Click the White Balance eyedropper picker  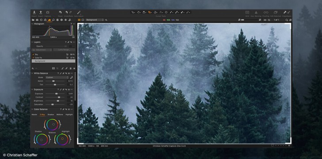coord(71,78)
